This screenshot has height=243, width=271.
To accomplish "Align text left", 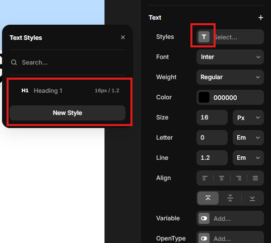I will pyautogui.click(x=205, y=178).
